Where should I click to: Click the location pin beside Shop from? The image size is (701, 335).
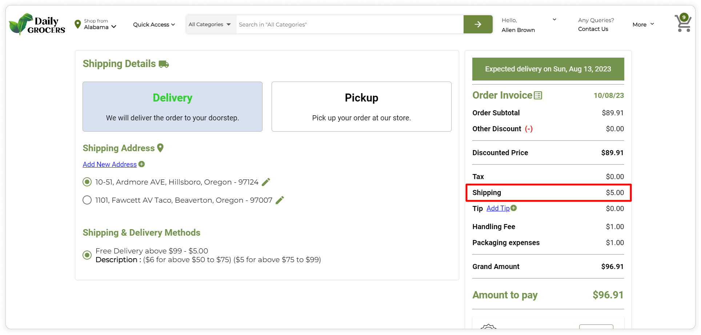point(77,24)
